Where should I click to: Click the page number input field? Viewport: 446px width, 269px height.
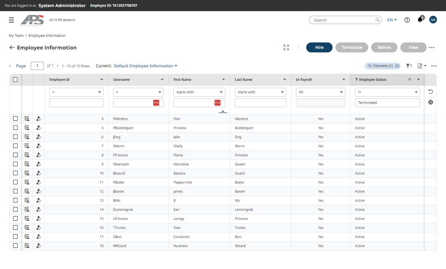coord(37,66)
